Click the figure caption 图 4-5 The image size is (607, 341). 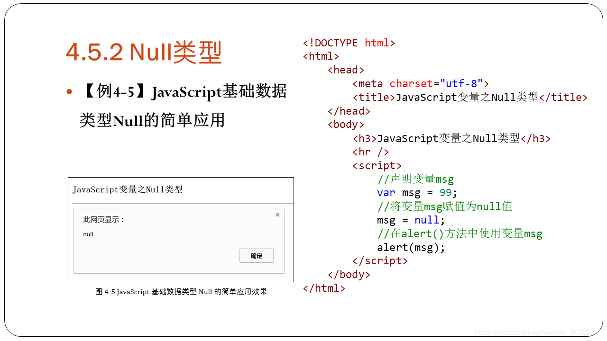(x=181, y=292)
